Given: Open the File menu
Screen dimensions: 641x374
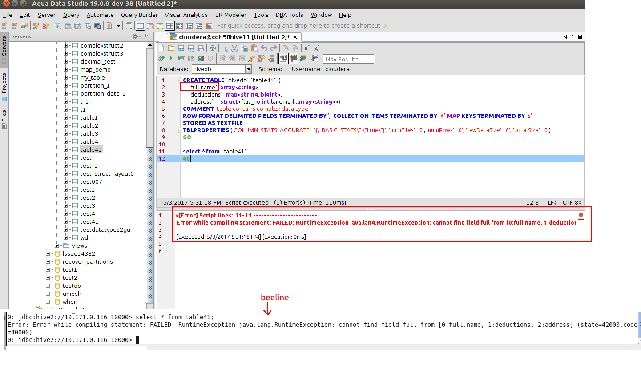Looking at the screenshot, I should coord(8,15).
